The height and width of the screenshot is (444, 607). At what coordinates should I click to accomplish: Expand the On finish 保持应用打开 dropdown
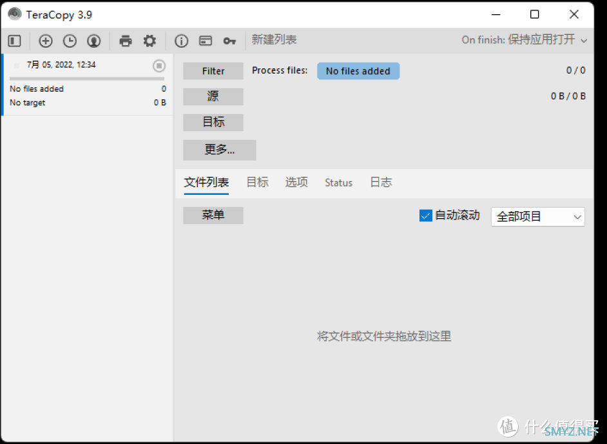pos(525,40)
